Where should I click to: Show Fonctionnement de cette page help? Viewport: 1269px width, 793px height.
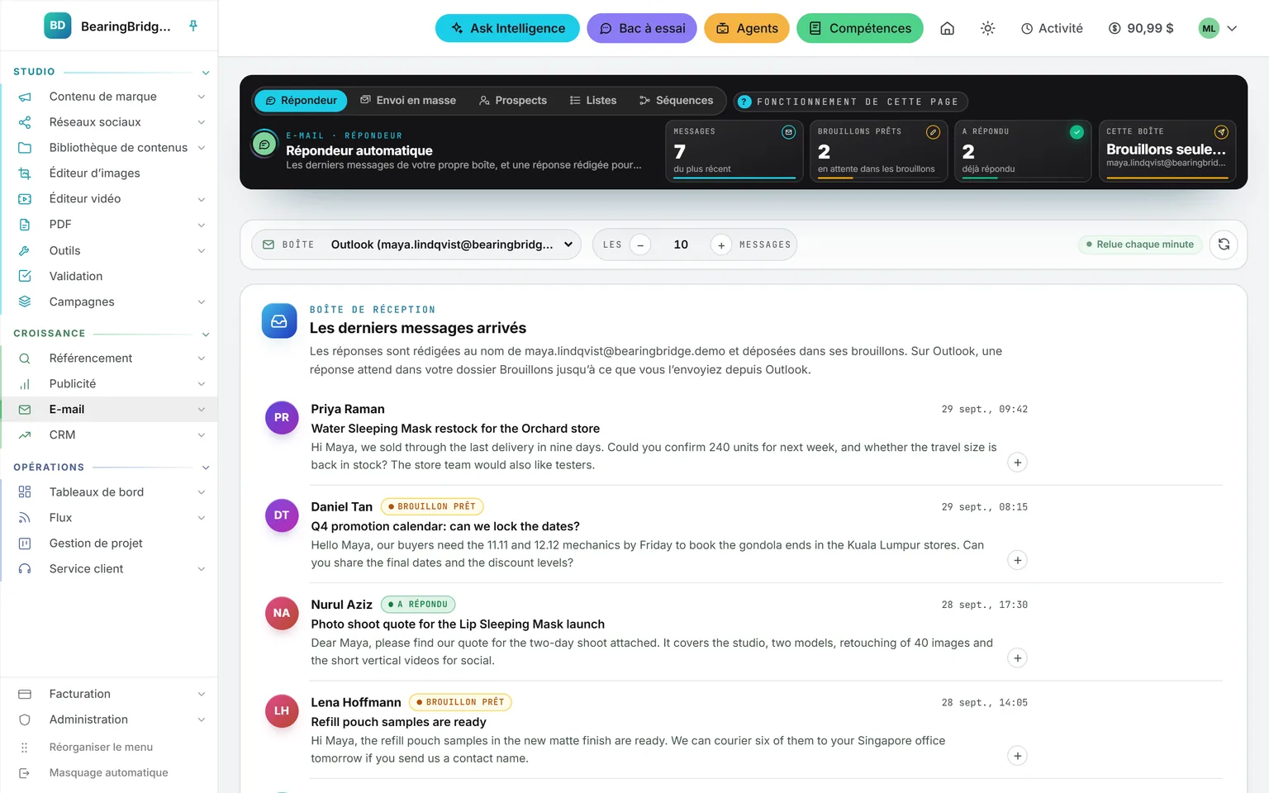click(850, 102)
